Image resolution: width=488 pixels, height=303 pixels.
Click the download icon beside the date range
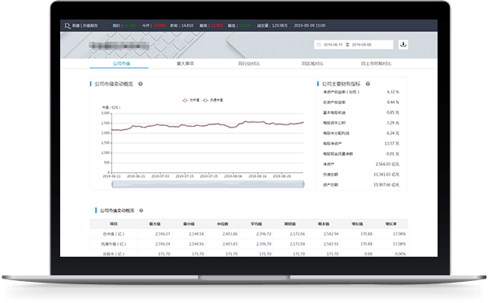[x=403, y=45]
